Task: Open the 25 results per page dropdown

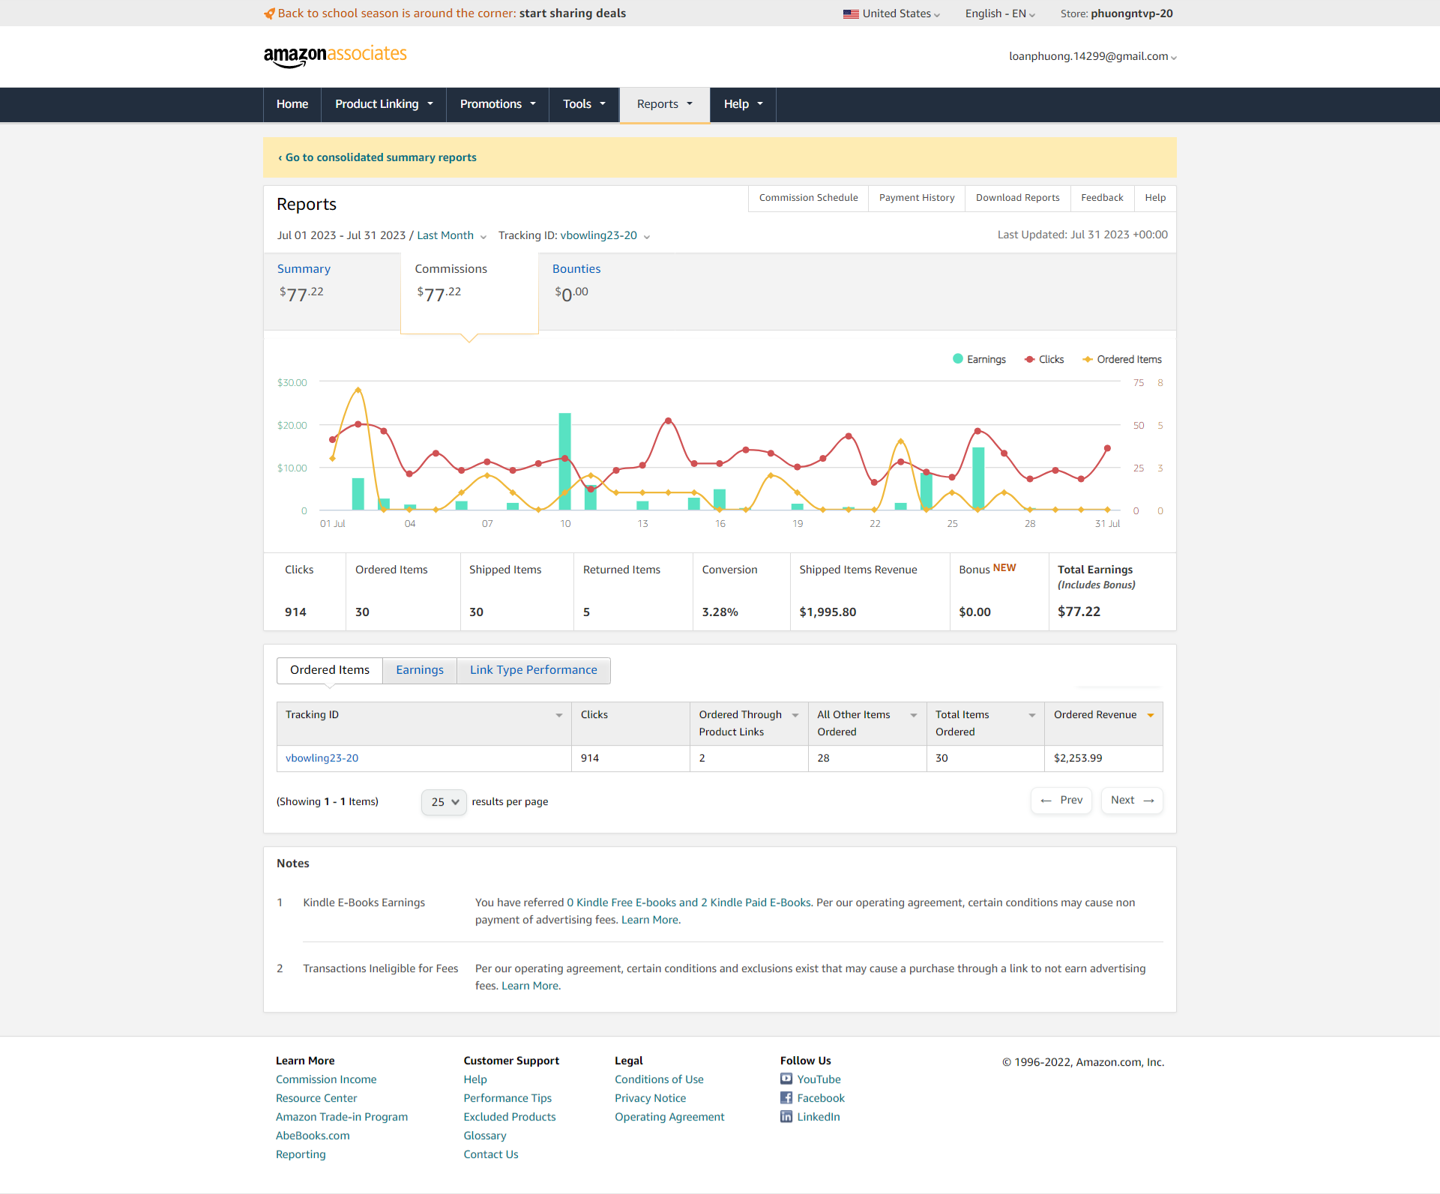Action: [444, 802]
